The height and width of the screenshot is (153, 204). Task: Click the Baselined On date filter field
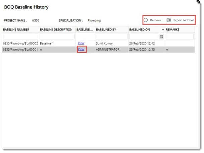click(x=144, y=36)
